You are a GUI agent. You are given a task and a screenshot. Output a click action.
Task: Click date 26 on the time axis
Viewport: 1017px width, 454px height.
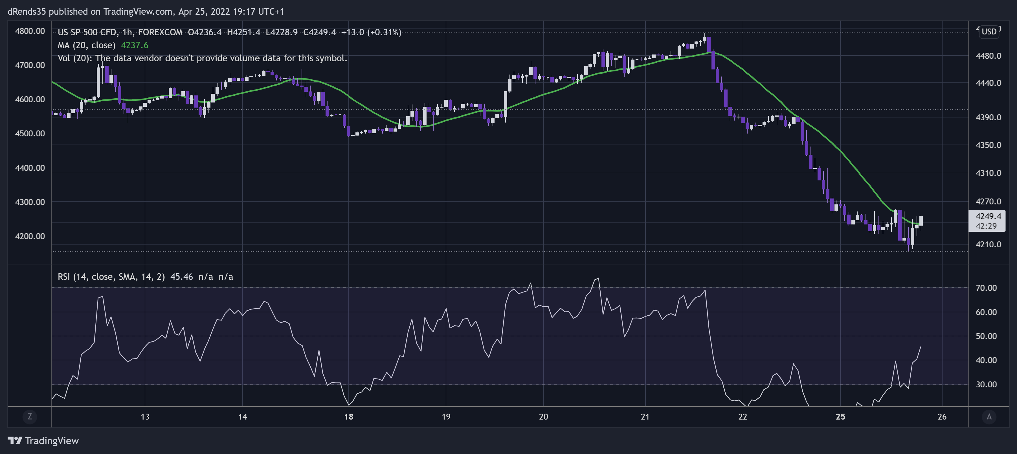(x=942, y=416)
